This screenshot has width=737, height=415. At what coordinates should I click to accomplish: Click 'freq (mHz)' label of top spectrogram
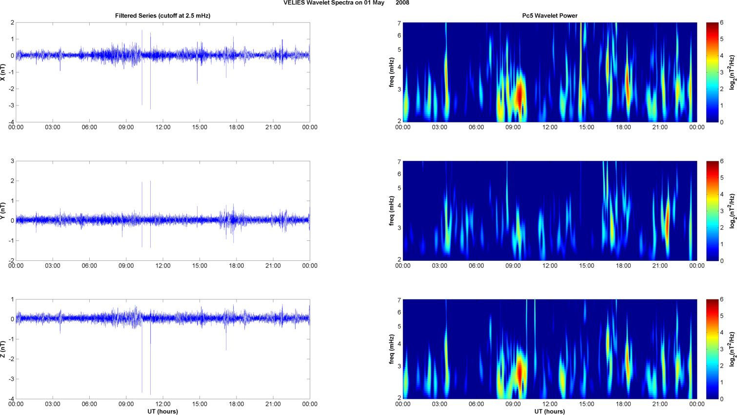(x=391, y=72)
